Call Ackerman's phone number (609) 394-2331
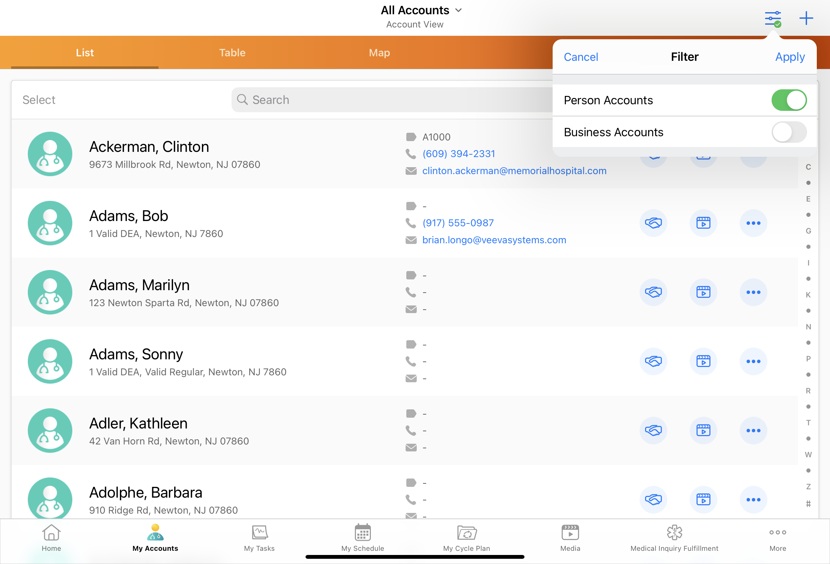The width and height of the screenshot is (830, 564). pyautogui.click(x=458, y=154)
